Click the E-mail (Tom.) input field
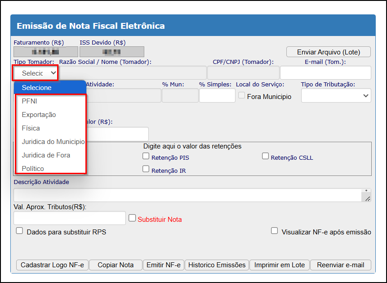 pyautogui.click(x=325, y=72)
